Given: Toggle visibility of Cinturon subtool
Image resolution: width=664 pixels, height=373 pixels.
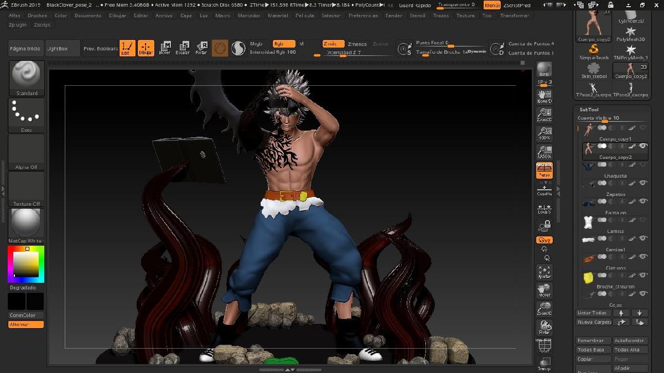Looking at the screenshot, I should [x=643, y=257].
